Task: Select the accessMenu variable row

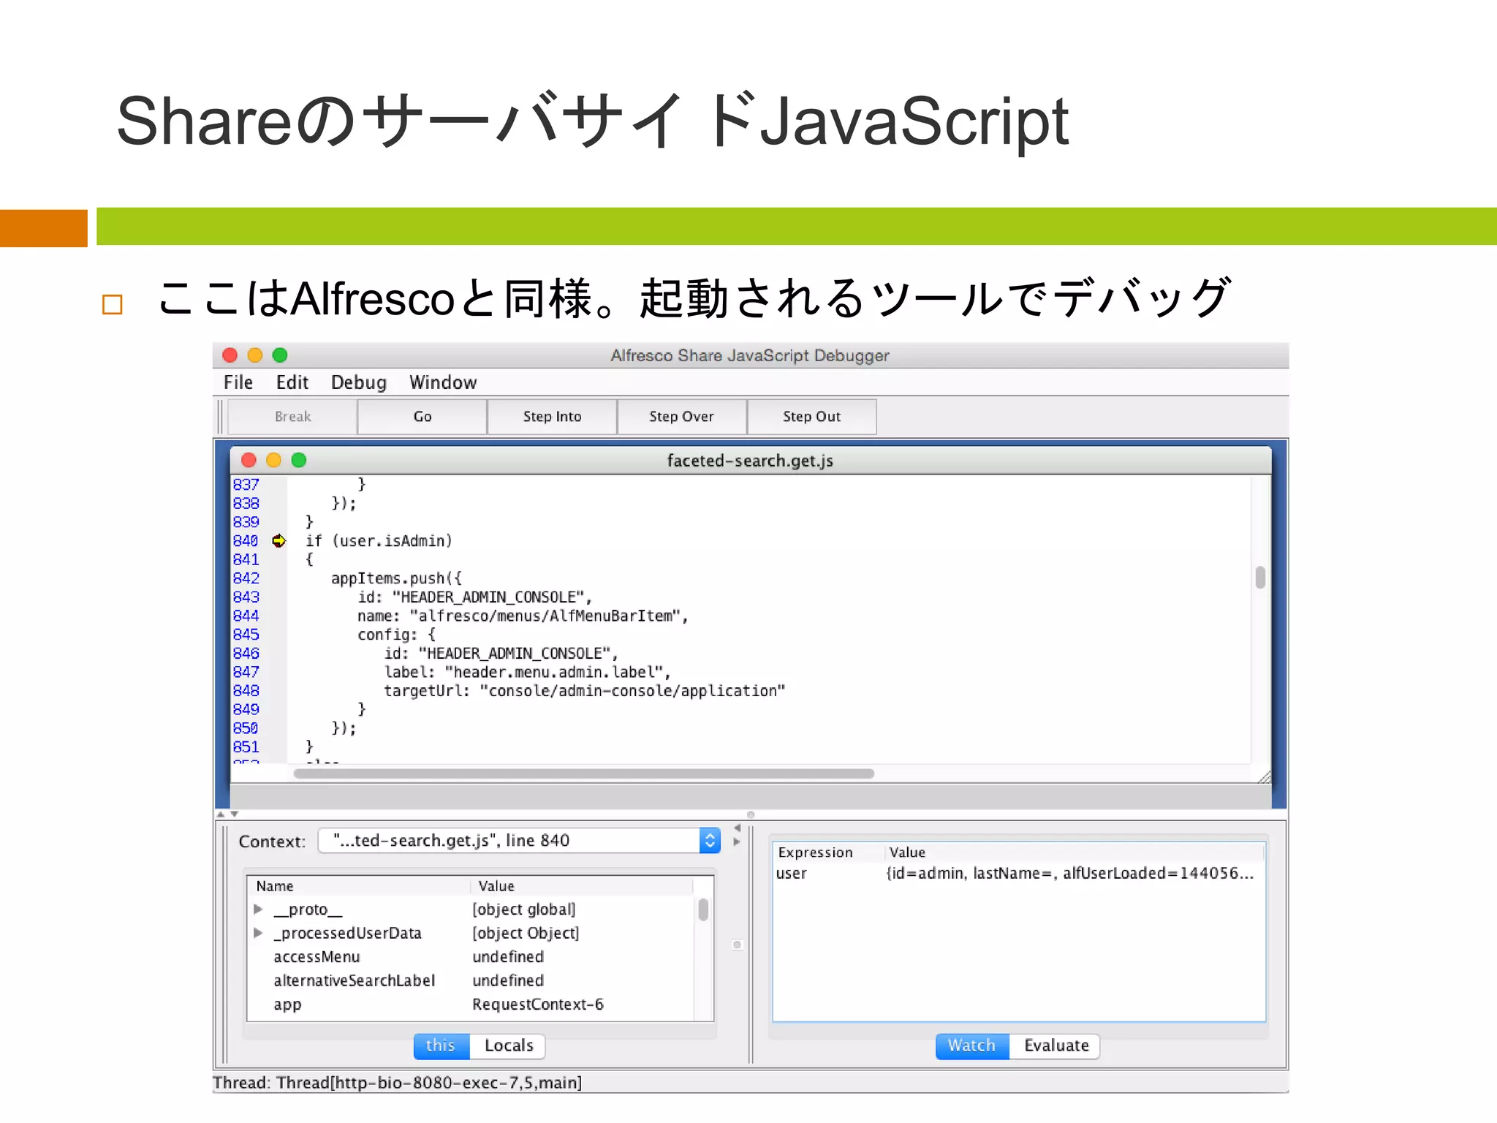Action: pos(471,957)
